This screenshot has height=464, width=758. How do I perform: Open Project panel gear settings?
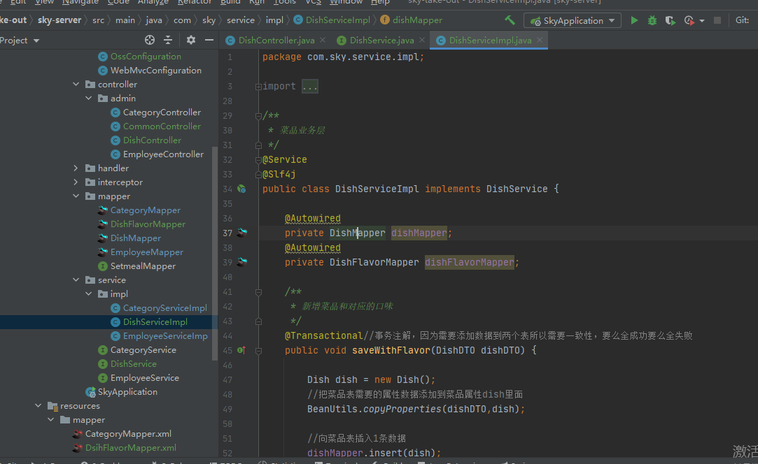pos(190,41)
